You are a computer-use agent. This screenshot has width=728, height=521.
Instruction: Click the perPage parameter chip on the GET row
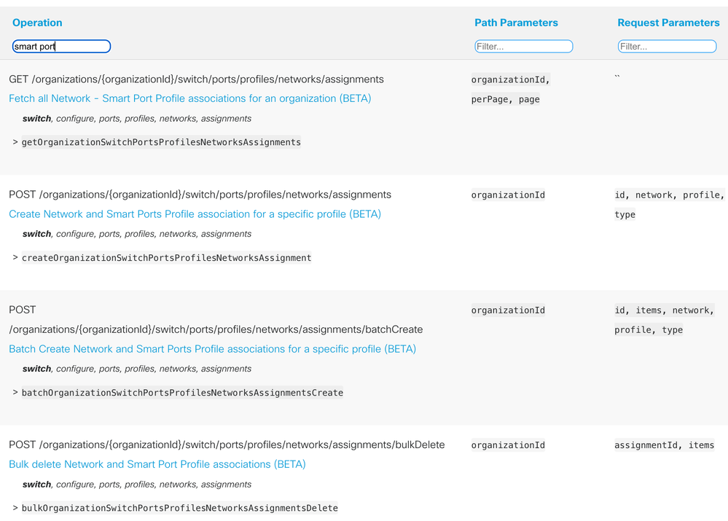click(x=487, y=98)
